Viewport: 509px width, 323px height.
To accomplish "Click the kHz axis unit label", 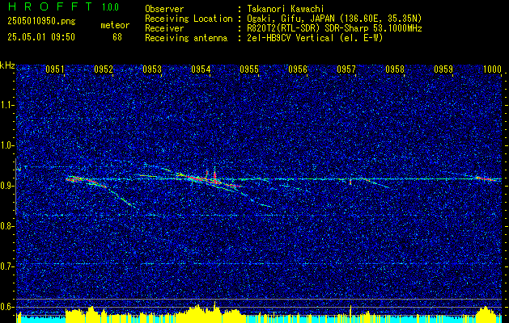I will [x=7, y=65].
